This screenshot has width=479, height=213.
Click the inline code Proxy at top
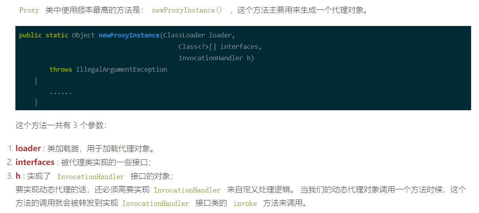(29, 11)
